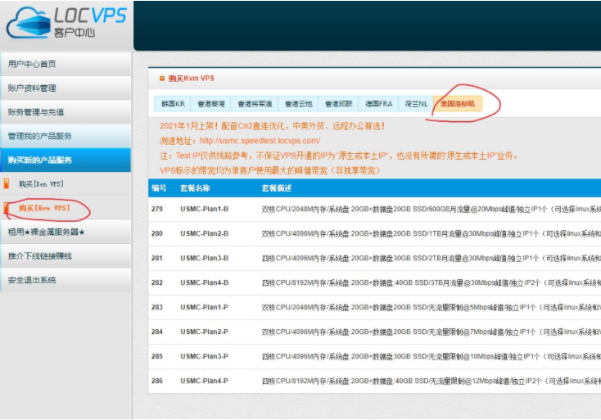Click the description of plan 286
This screenshot has width=601, height=420.
point(432,381)
